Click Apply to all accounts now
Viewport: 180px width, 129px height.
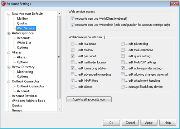pos(89,99)
